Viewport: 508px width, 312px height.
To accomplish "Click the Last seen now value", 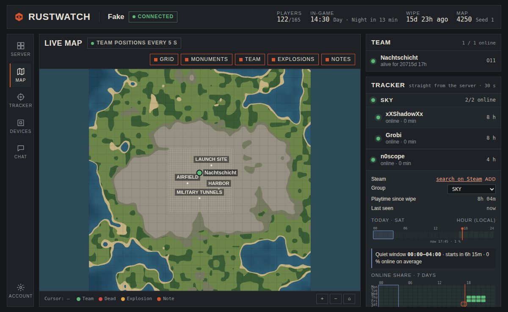I will 491,208.
